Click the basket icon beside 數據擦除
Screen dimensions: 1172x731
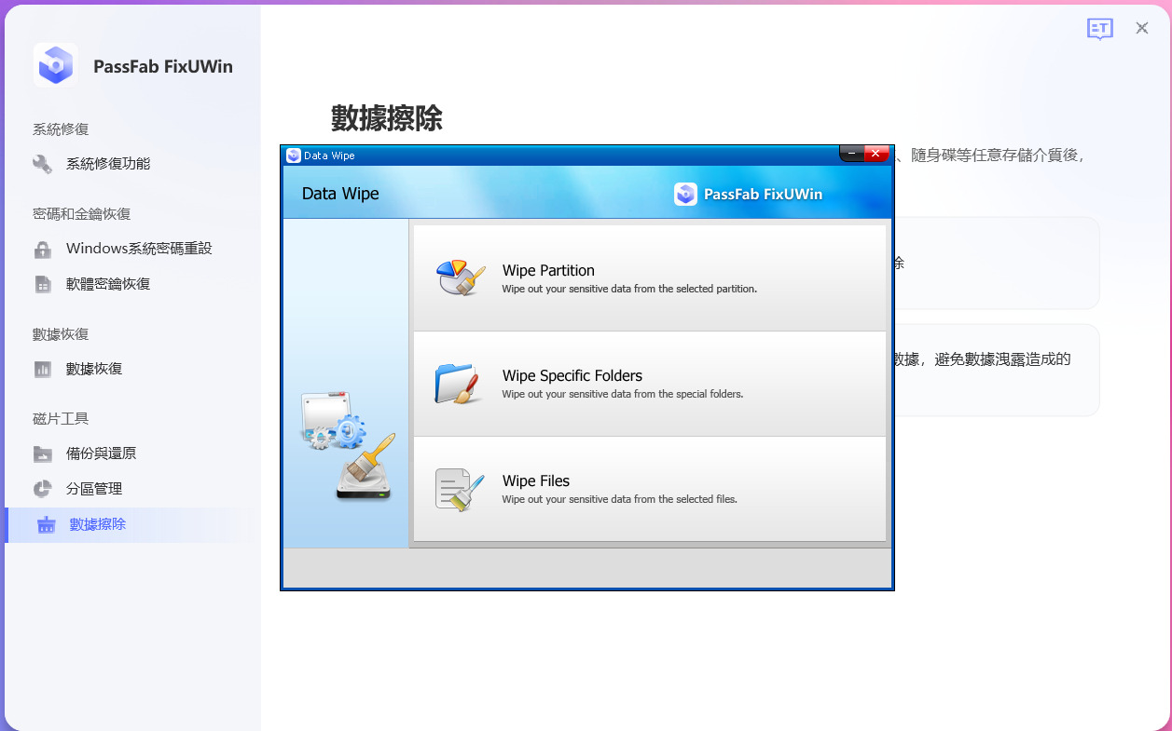(x=47, y=524)
